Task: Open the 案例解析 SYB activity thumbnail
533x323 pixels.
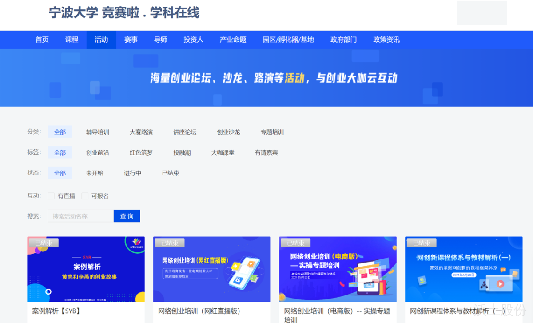Action: pos(86,269)
